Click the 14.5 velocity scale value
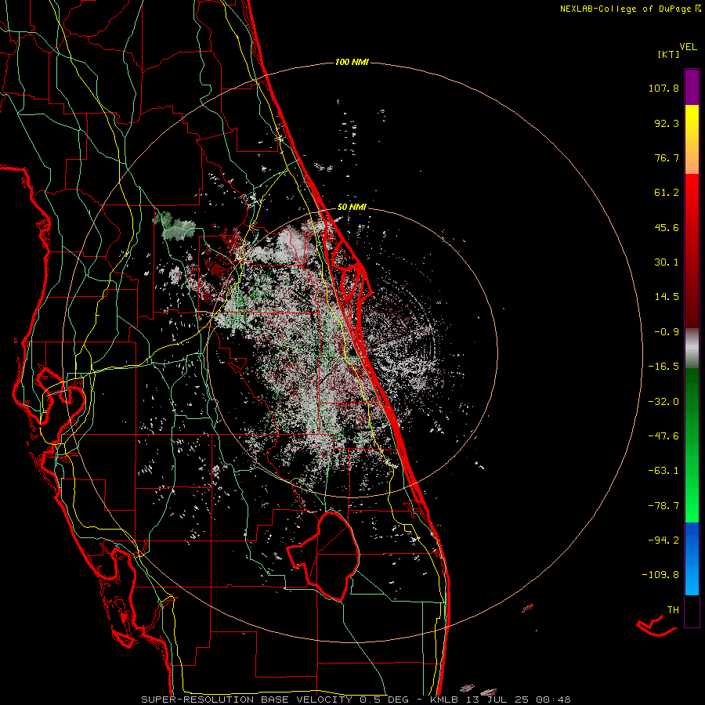The width and height of the screenshot is (705, 705). [667, 297]
